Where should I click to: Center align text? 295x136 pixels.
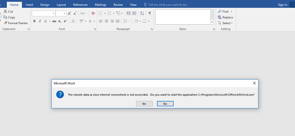coord(107,21)
